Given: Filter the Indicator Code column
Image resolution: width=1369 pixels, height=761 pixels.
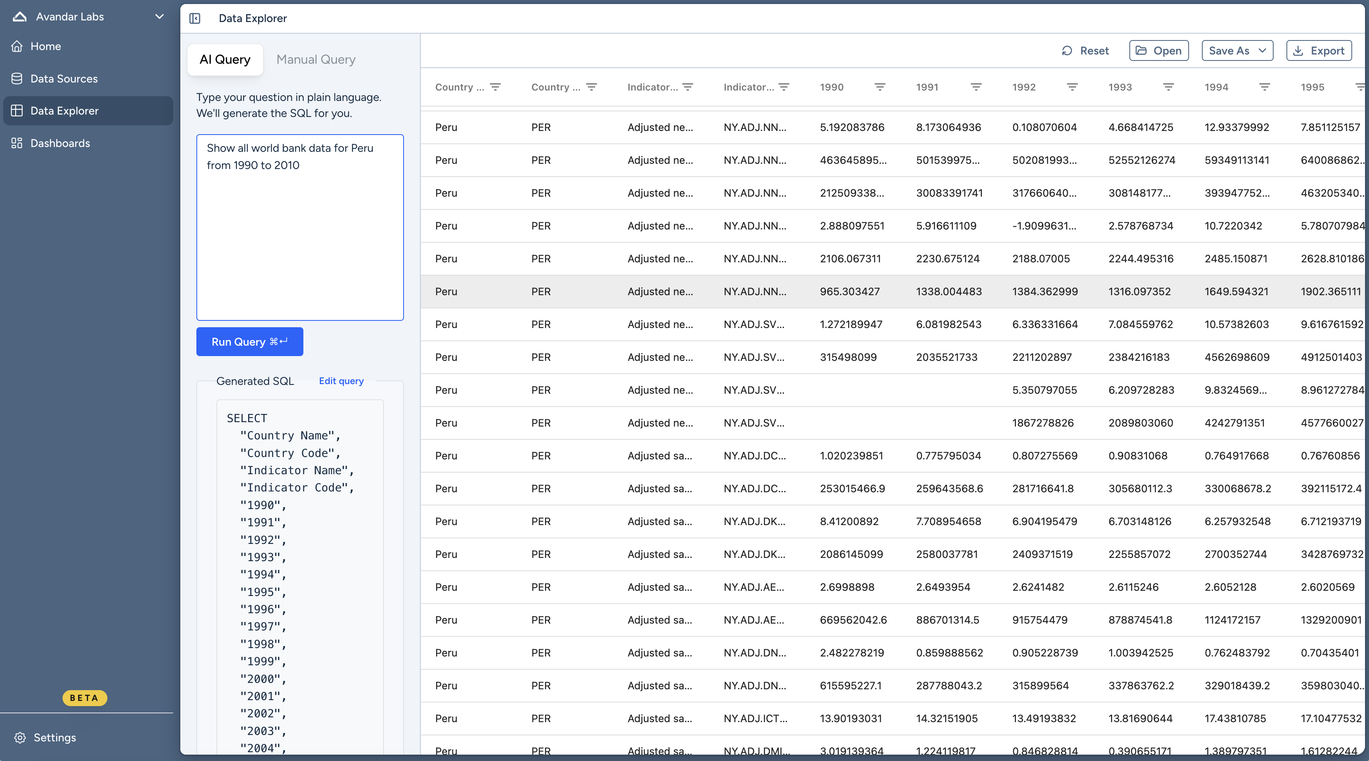Looking at the screenshot, I should [x=784, y=87].
